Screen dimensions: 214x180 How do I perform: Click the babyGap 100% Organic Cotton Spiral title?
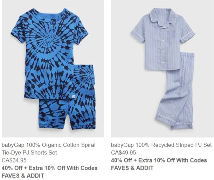48,145
